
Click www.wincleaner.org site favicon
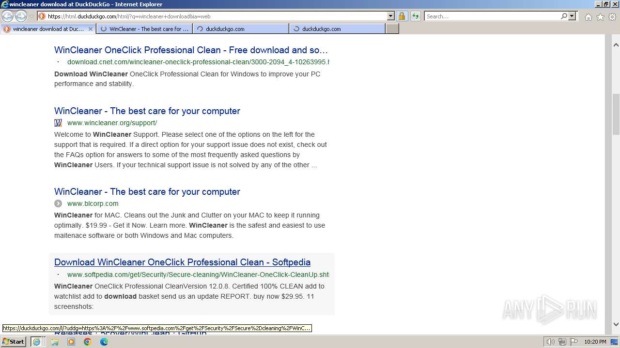[x=58, y=123]
